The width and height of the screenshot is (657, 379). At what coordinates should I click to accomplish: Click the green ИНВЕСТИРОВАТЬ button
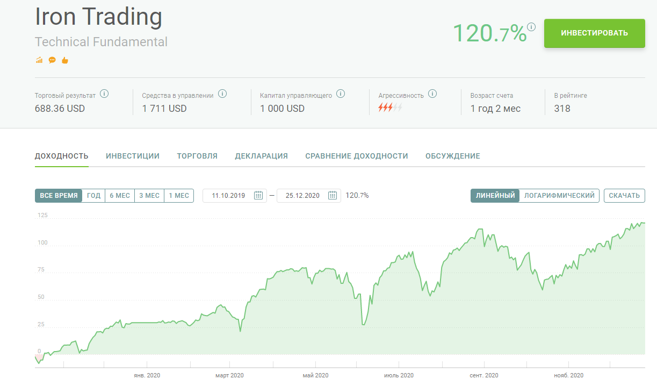594,33
